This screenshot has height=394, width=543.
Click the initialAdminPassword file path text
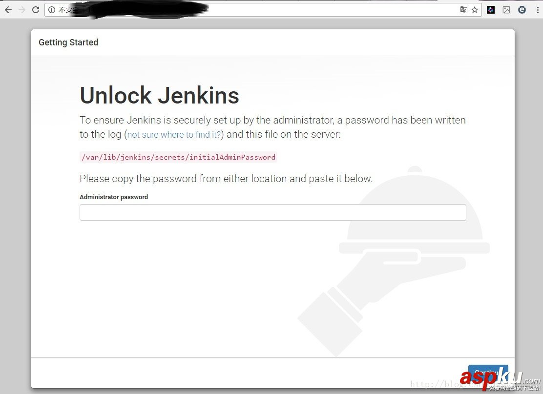[178, 157]
